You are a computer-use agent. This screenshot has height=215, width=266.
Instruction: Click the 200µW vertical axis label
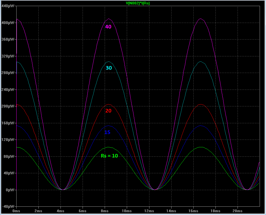(8, 106)
